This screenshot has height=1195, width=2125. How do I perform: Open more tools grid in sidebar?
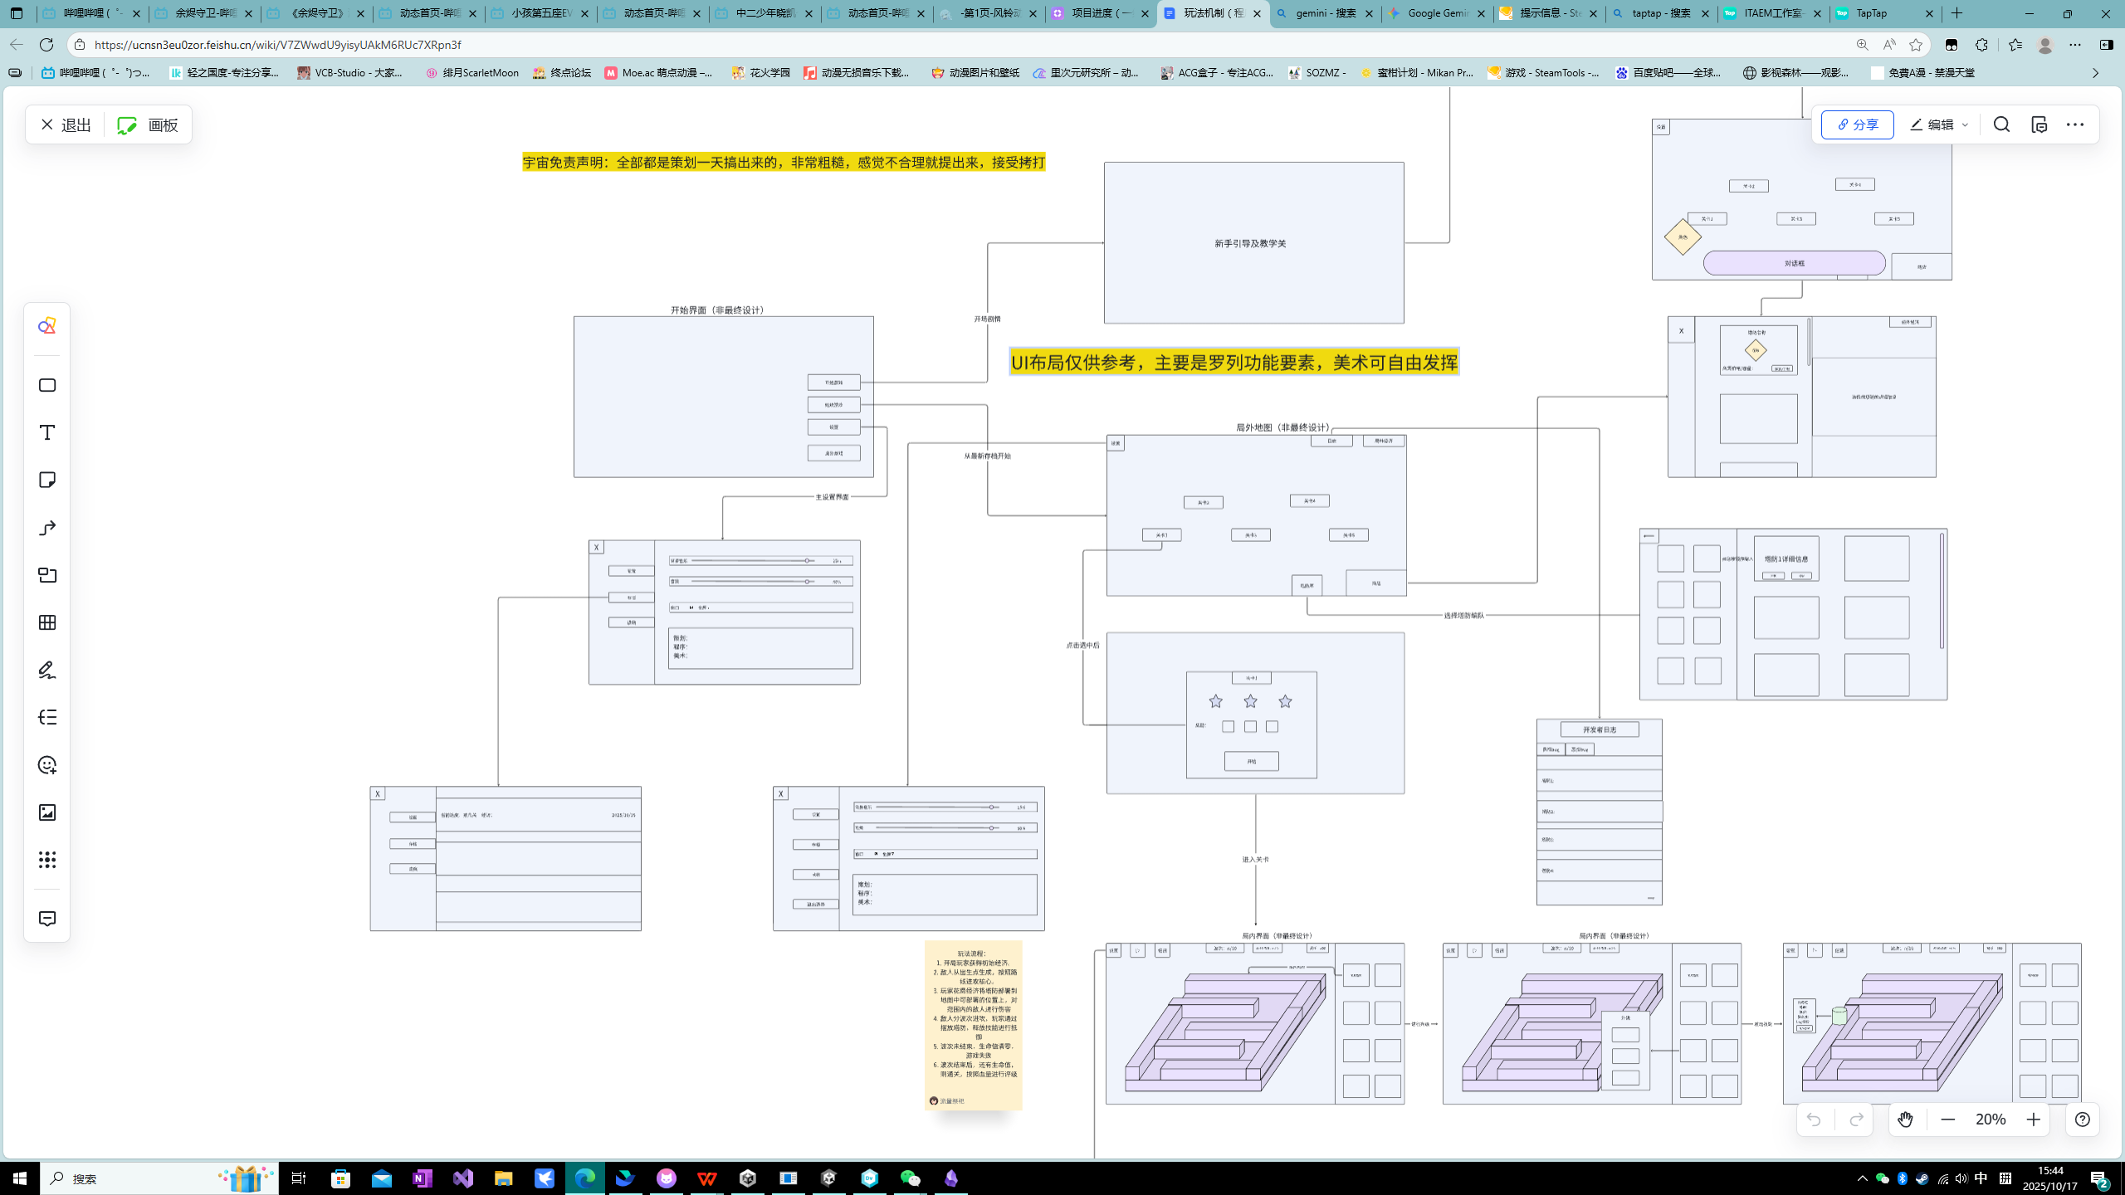(x=47, y=860)
